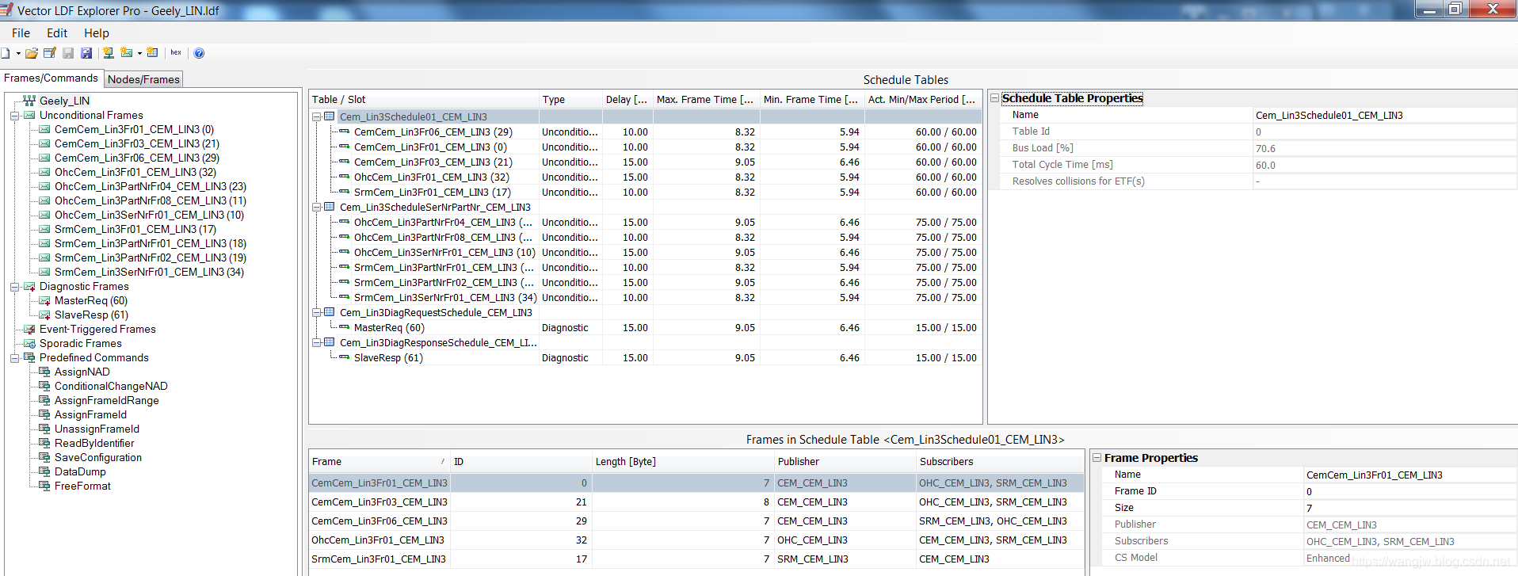Click the SlaveResp (61) slot icon
Viewport: 1518px width, 576px height.
[344, 357]
